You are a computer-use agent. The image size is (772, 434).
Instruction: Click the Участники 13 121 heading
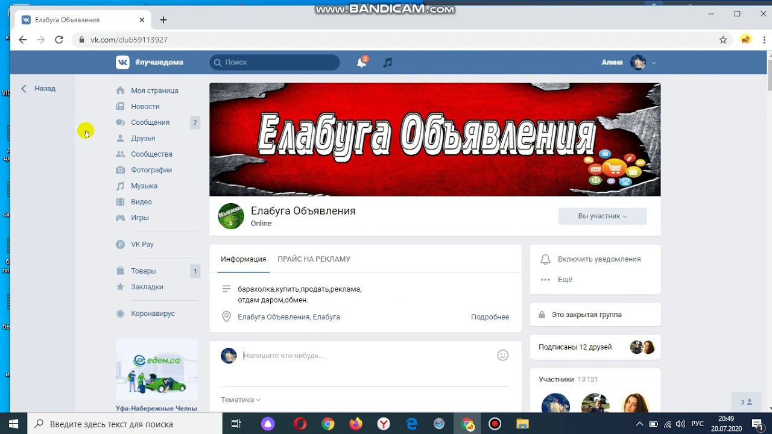(x=568, y=379)
